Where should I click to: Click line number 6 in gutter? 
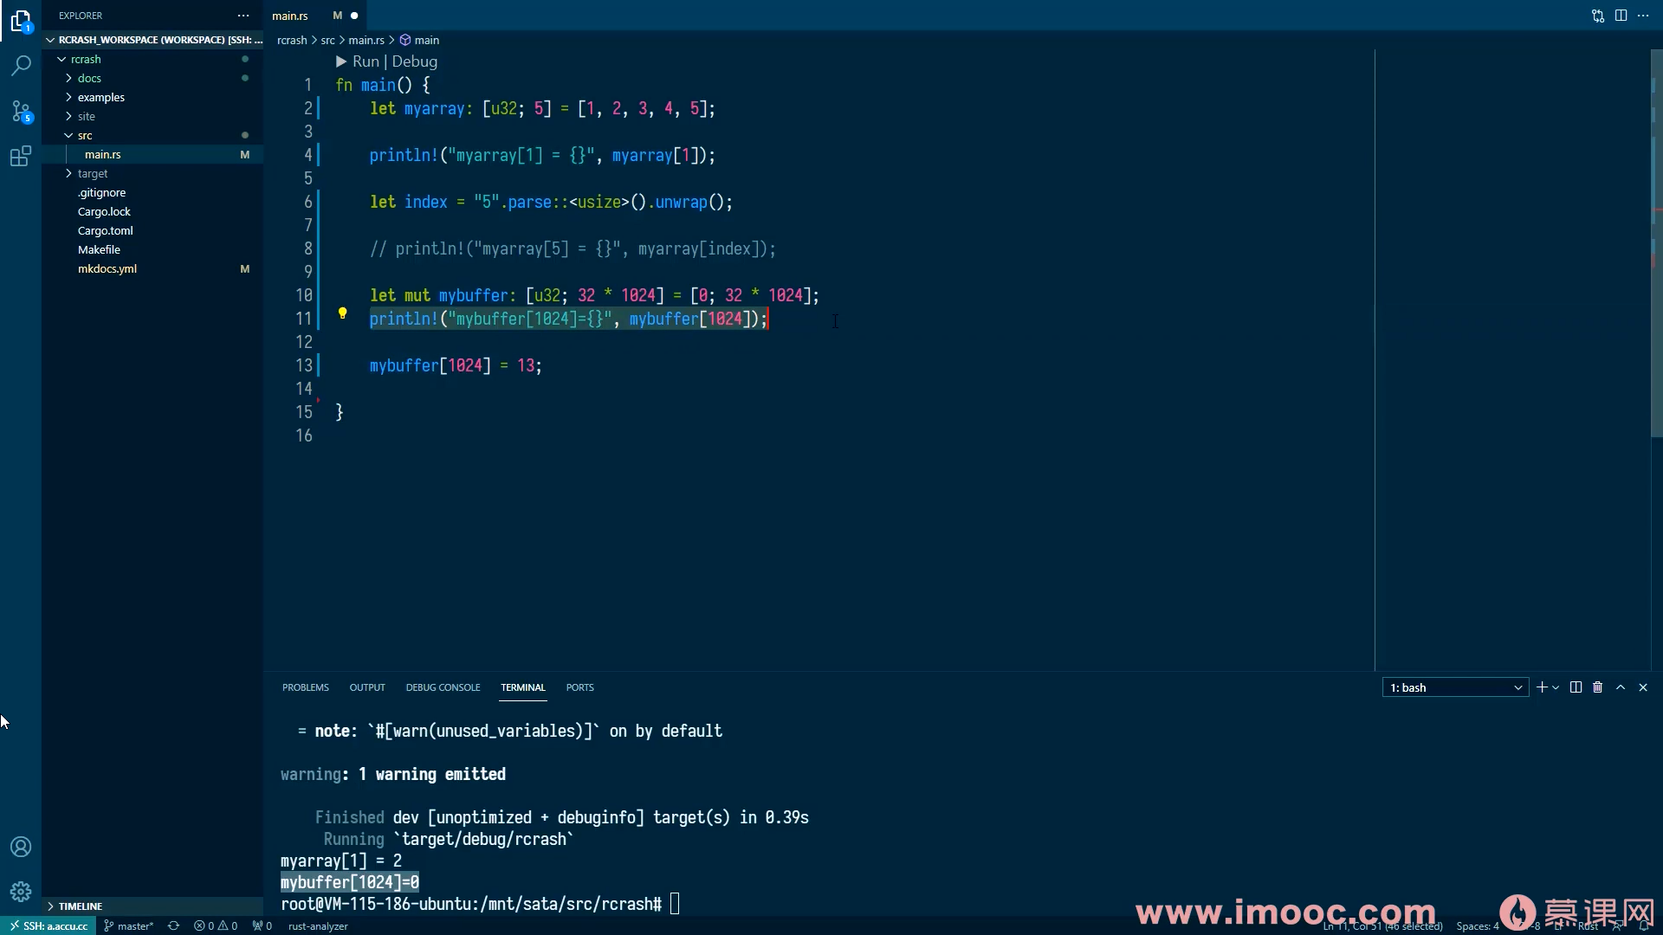[307, 202]
